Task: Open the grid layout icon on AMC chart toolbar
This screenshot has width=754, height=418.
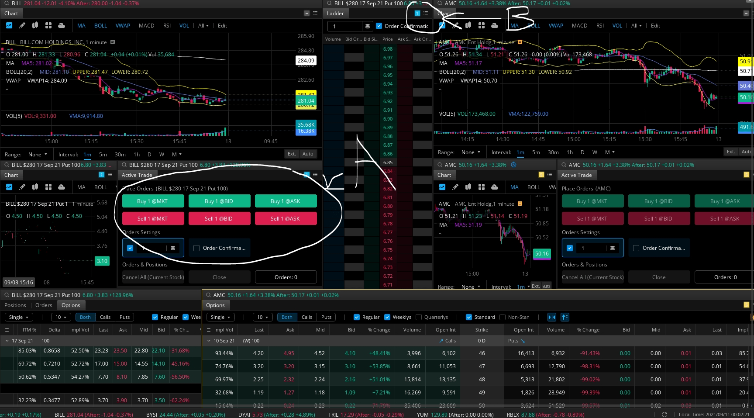Action: (481, 25)
